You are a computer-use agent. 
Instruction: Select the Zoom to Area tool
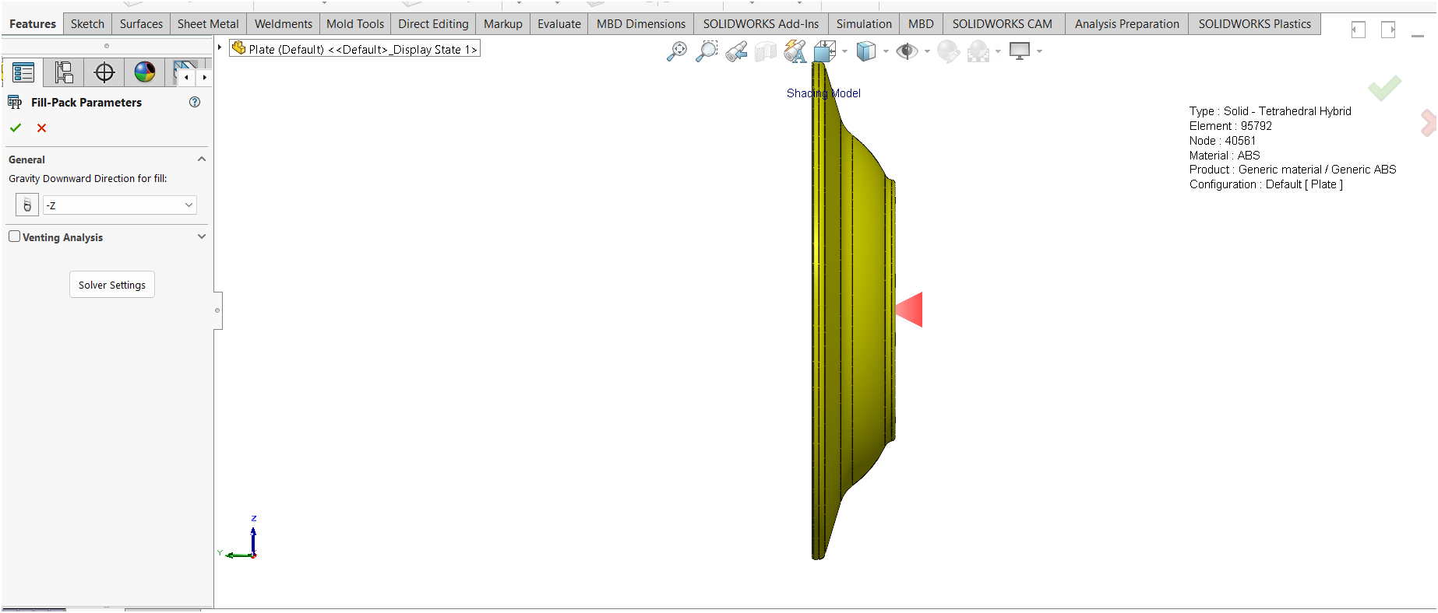[x=707, y=51]
